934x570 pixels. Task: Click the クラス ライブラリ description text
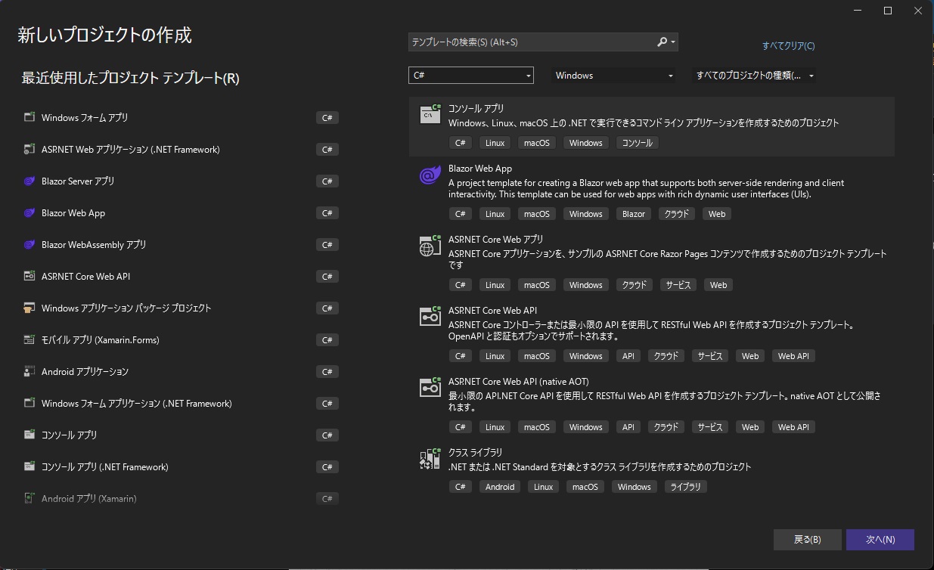tap(600, 466)
